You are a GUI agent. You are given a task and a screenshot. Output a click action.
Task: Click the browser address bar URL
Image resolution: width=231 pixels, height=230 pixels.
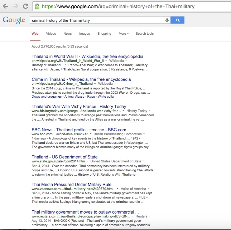click(118, 6)
